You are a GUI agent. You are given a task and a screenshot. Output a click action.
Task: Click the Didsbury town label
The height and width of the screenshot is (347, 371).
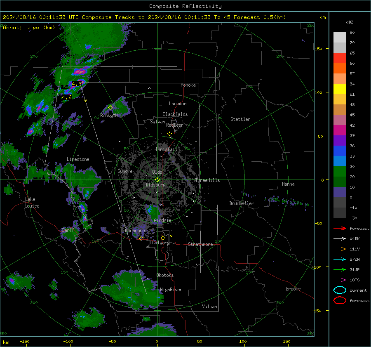pyautogui.click(x=156, y=185)
